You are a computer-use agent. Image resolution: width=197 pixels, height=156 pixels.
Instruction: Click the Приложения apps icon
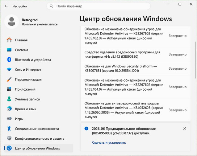pyautogui.click(x=9, y=89)
